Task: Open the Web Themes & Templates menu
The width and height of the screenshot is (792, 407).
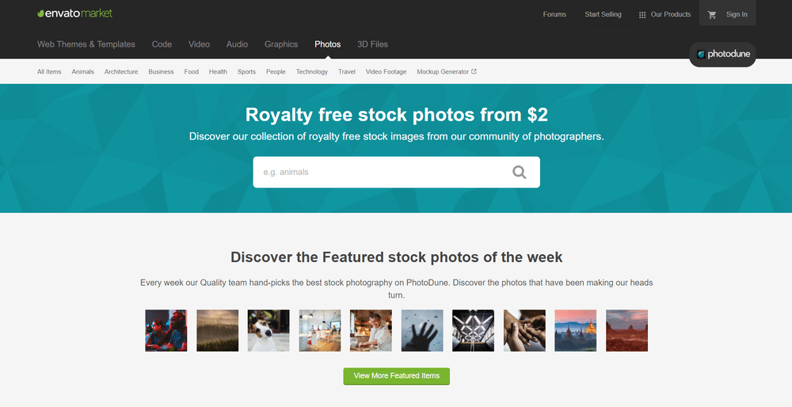Action: click(x=86, y=44)
